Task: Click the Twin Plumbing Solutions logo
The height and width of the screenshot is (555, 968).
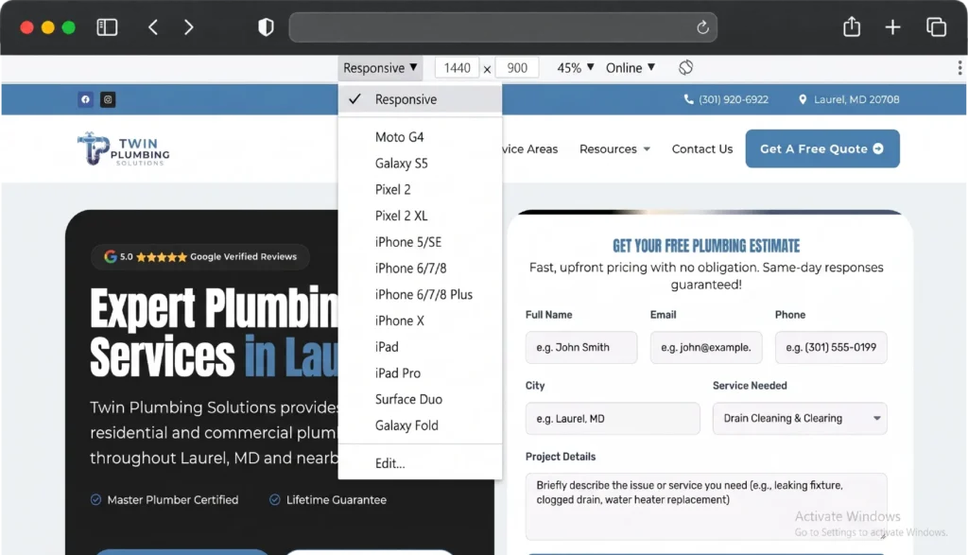Action: [x=124, y=148]
